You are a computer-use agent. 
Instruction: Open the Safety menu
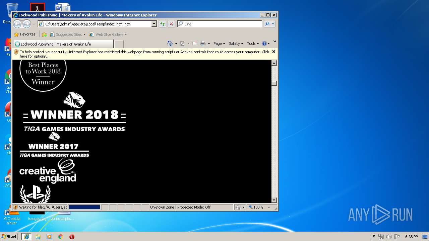tap(236, 44)
